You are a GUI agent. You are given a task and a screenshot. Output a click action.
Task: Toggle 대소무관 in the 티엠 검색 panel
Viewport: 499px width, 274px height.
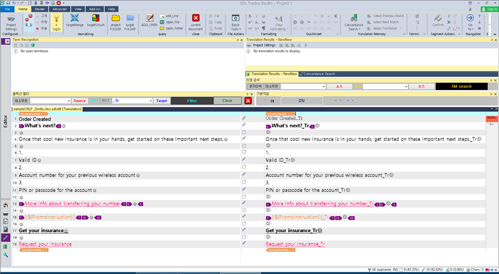(272, 86)
